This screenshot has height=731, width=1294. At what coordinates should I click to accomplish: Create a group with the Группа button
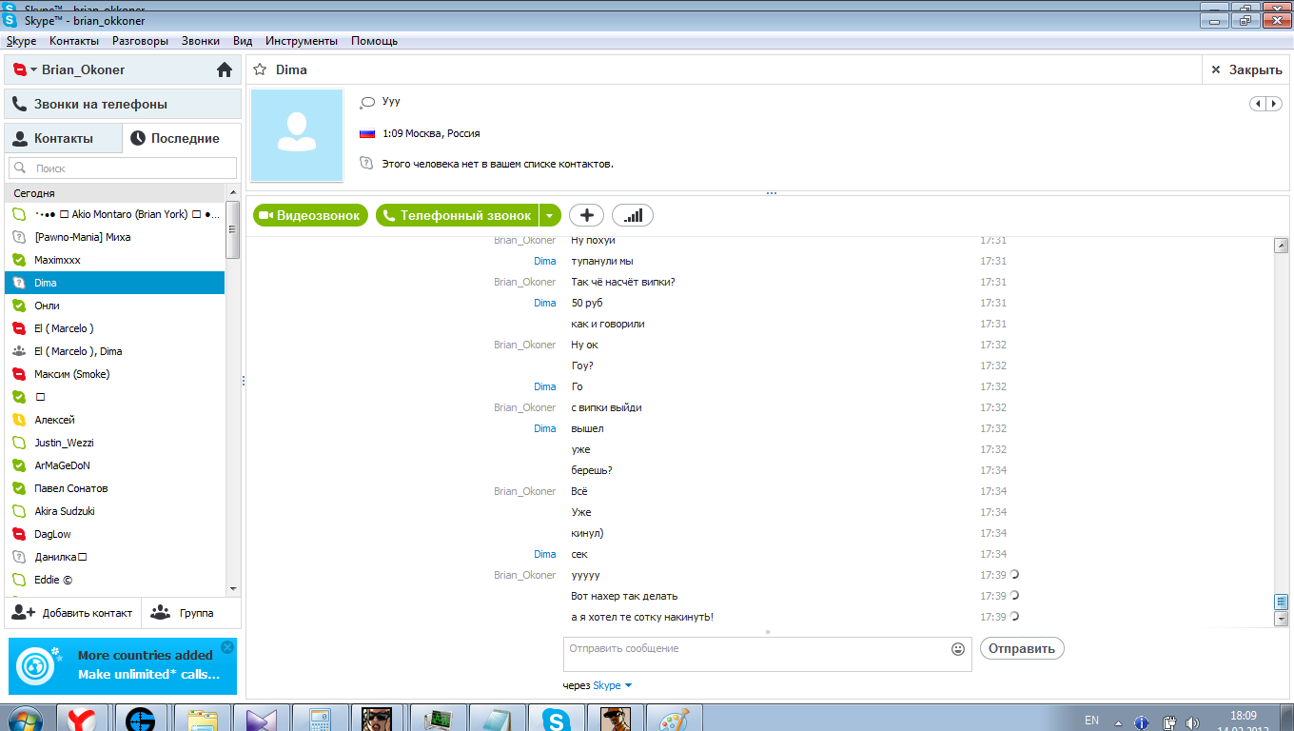tap(191, 613)
